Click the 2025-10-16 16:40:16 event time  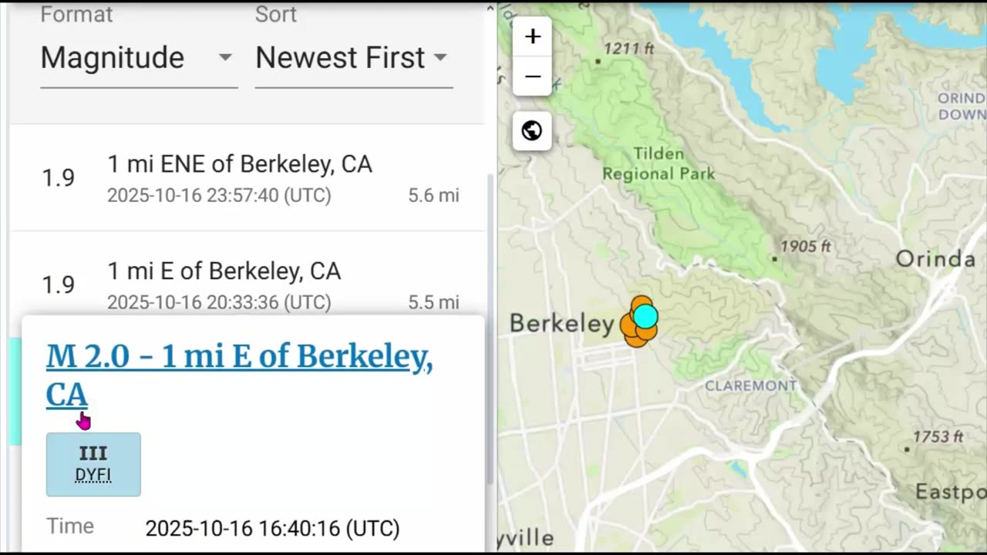[272, 528]
